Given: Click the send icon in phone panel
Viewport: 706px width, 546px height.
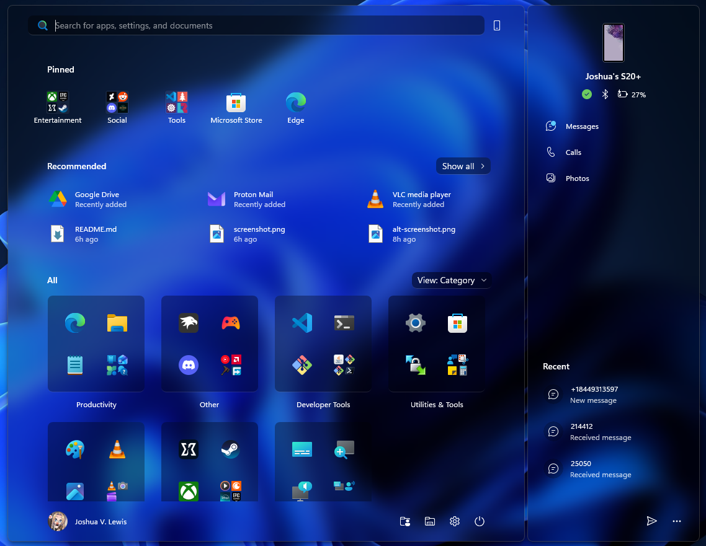Looking at the screenshot, I should 651,521.
